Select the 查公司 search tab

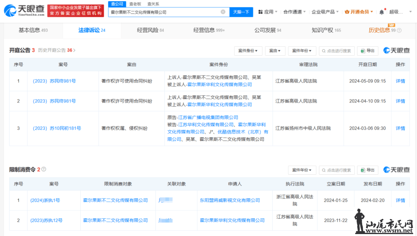(x=117, y=4)
